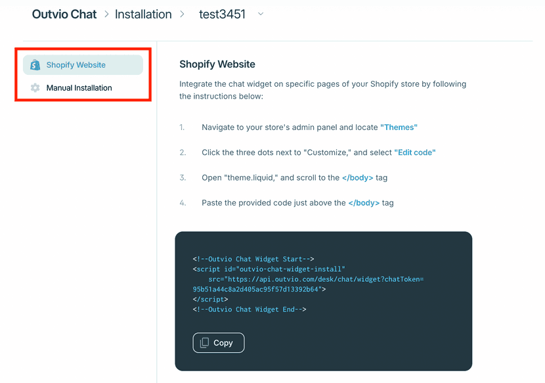Click the script id line in code block
Viewport: 545px width, 383px height.
click(269, 269)
